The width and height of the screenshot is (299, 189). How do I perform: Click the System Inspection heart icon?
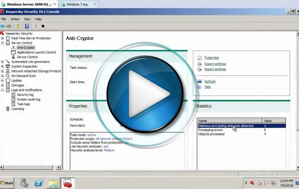pos(8,66)
